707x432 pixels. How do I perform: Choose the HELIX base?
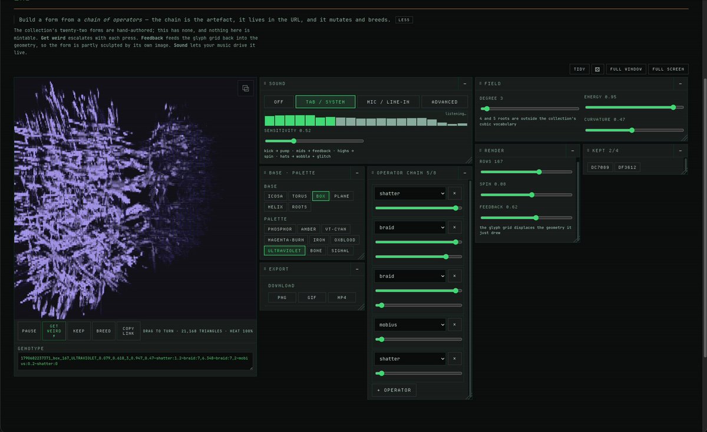pyautogui.click(x=275, y=207)
